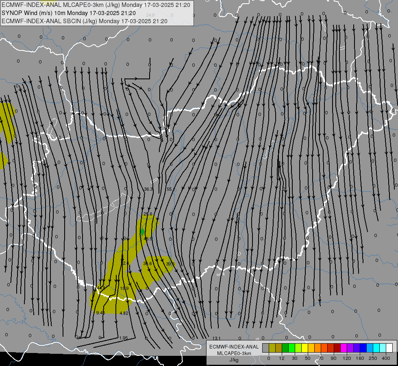The width and height of the screenshot is (398, 366).
Task: Click the legend scale value 160
Action: [360, 358]
